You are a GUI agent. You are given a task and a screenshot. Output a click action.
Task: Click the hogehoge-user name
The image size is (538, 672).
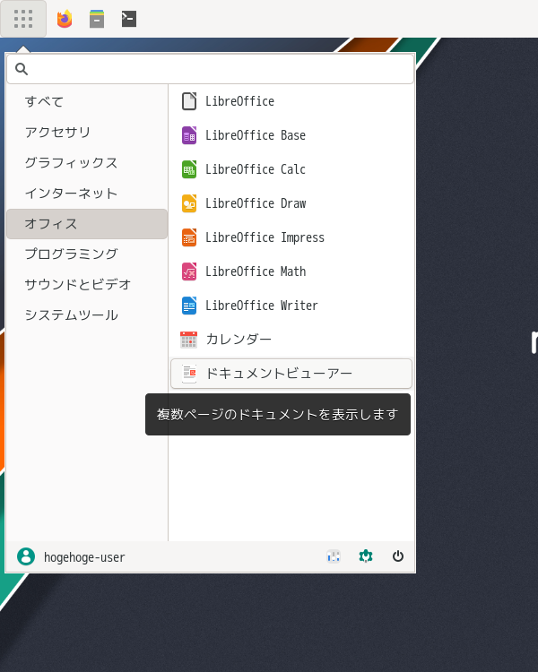point(84,557)
